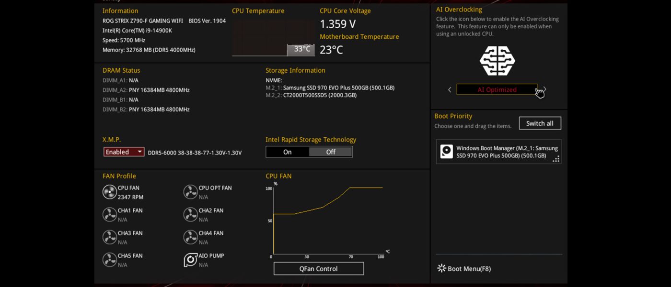
Task: Select the CHA5 FAN icon
Action: tap(110, 260)
